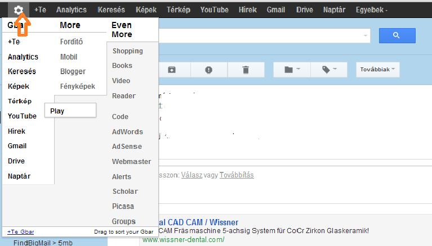Choose Fényképek in the More column
Viewport: 432px width, 246px height.
pyautogui.click(x=77, y=86)
